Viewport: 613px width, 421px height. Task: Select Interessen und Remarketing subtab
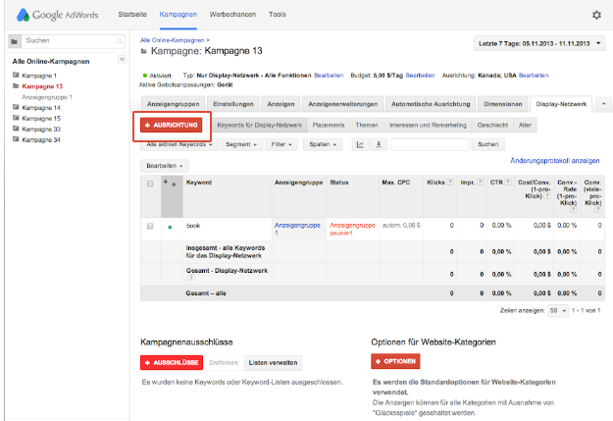pyautogui.click(x=428, y=126)
